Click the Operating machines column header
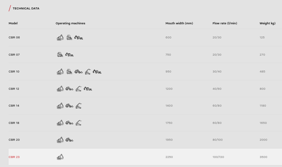Screen dimensions: 282x167 click(70, 24)
